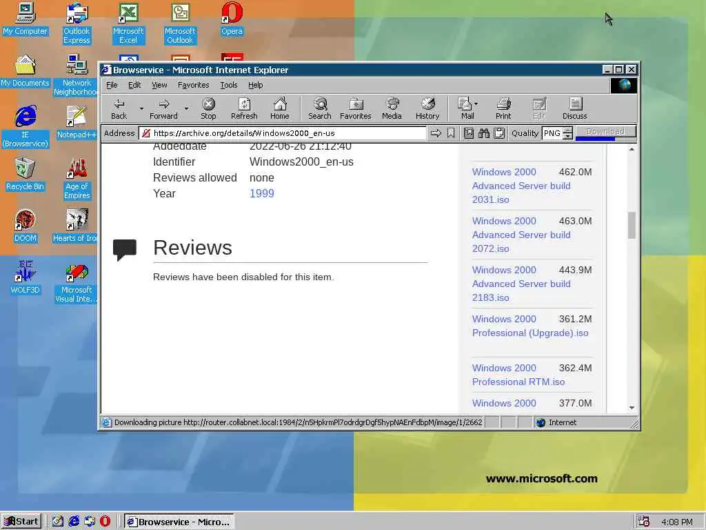The width and height of the screenshot is (706, 530).
Task: Select the My Computer desktop icon
Action: pos(26,19)
